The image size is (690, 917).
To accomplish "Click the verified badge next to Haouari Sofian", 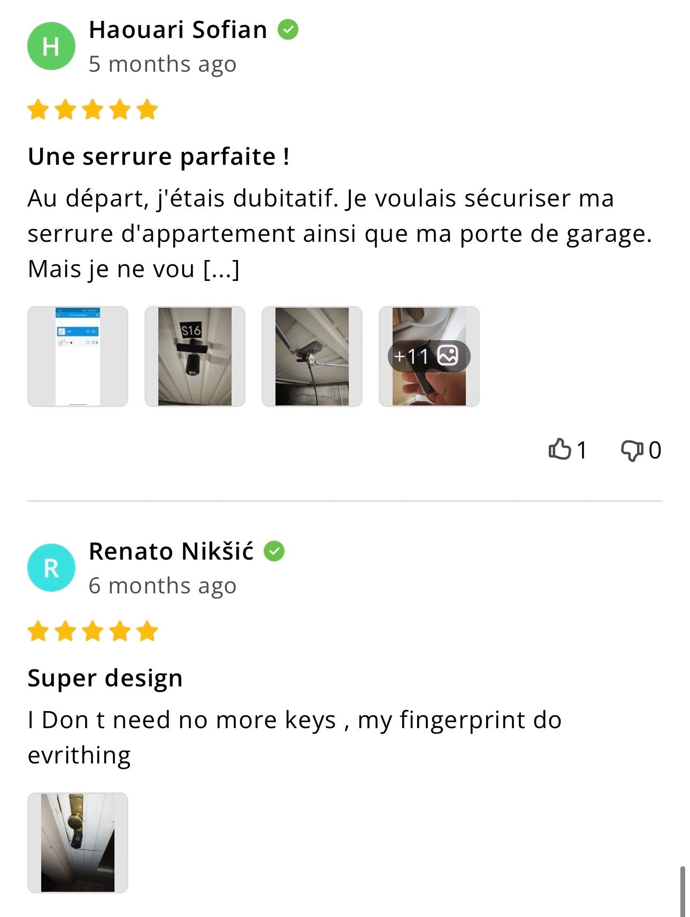I will (288, 30).
